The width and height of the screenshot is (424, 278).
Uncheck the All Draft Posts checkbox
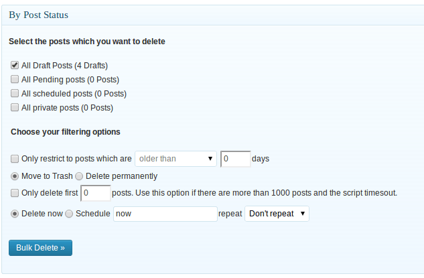point(15,65)
